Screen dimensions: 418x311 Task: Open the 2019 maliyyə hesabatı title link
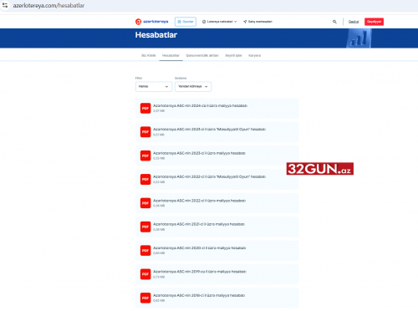(200, 272)
